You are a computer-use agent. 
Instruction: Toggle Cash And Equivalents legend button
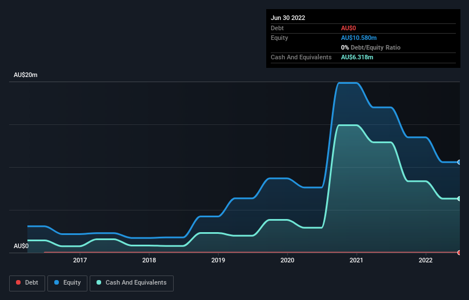click(x=131, y=283)
